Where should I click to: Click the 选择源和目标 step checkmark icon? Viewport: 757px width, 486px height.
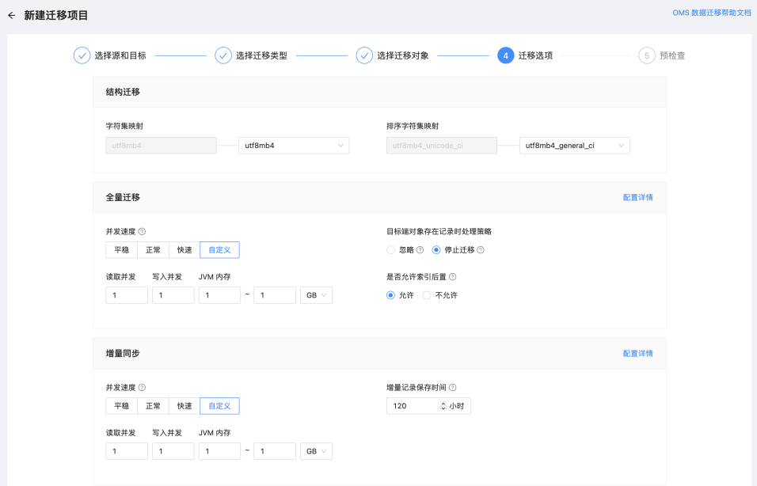pyautogui.click(x=82, y=55)
